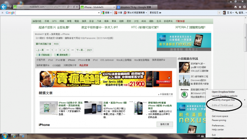Click the green Apple 最新蘋果 pill button

coord(62,55)
